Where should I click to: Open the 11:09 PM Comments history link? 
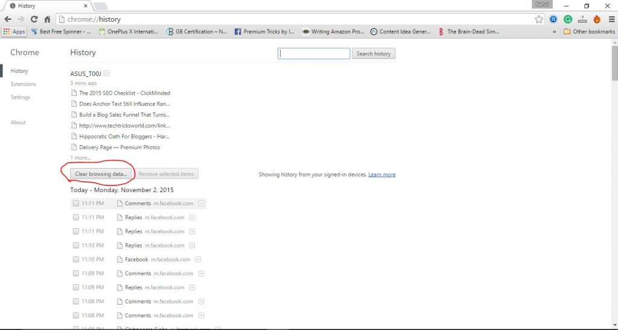(x=138, y=273)
